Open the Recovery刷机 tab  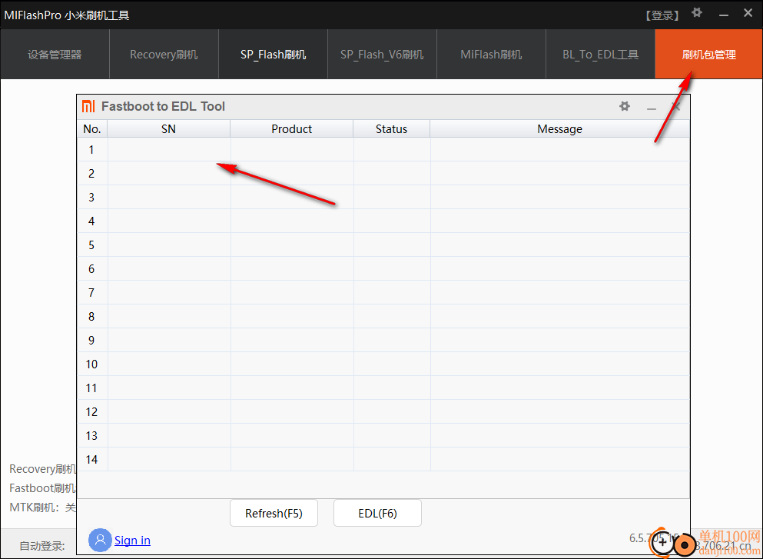pos(164,54)
